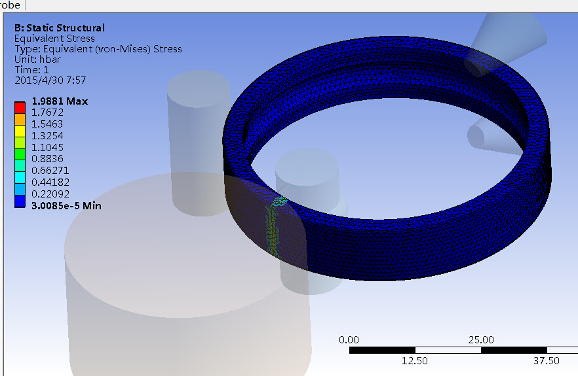Click the 'Type: Equivalent (von-Mises) Stress' line
Image resolution: width=578 pixels, height=376 pixels.
click(98, 49)
